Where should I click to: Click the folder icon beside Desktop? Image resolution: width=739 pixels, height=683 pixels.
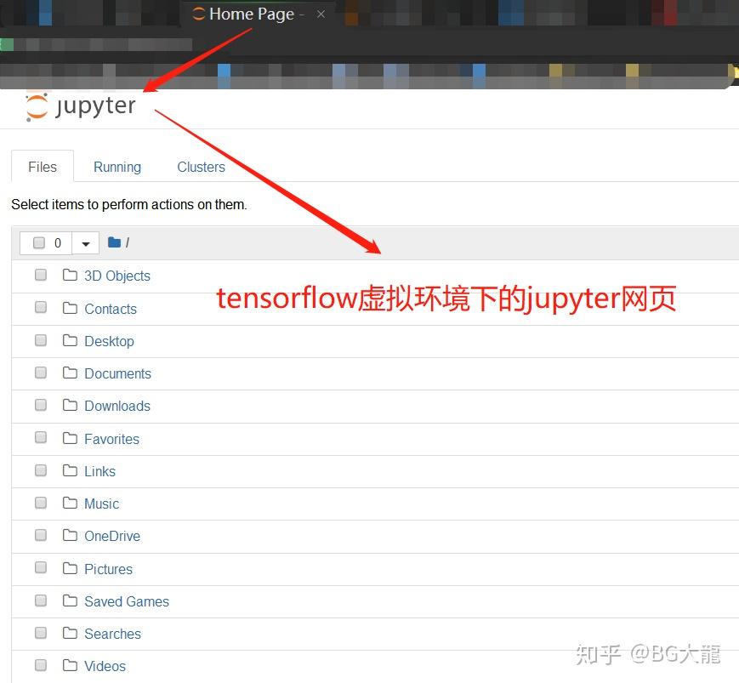pos(70,339)
